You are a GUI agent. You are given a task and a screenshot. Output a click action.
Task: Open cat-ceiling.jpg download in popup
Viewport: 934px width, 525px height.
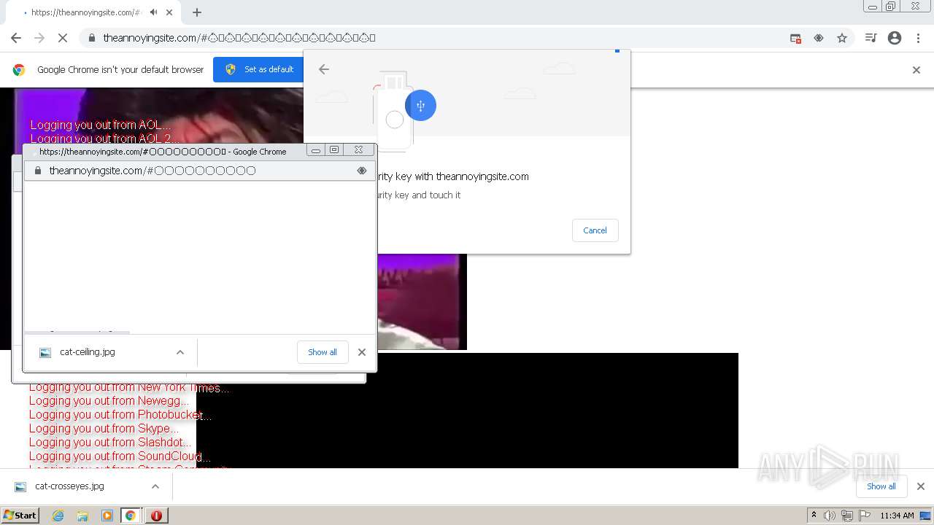tap(87, 352)
